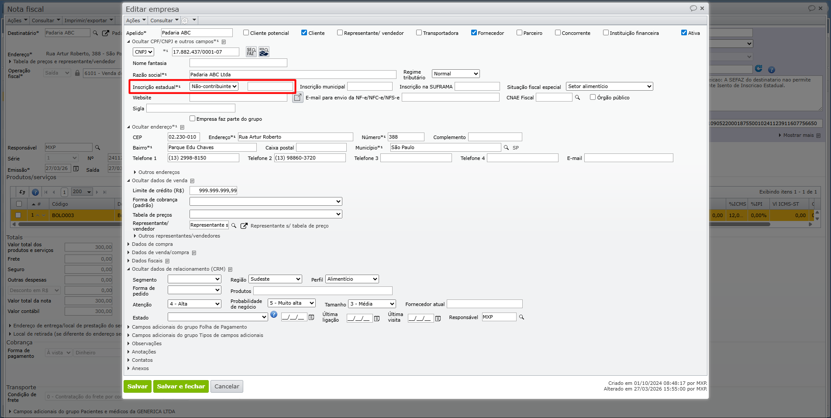Open the Consultar menu in Editar empresa
The width and height of the screenshot is (831, 418).
tap(164, 20)
